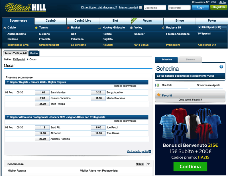Switch to the Schedina tab
Image resolution: width=228 pixels, height=176 pixels.
pos(167,60)
